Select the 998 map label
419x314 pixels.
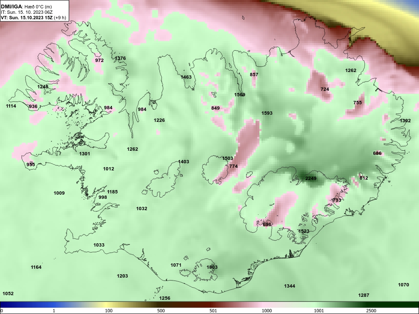pos(103,197)
